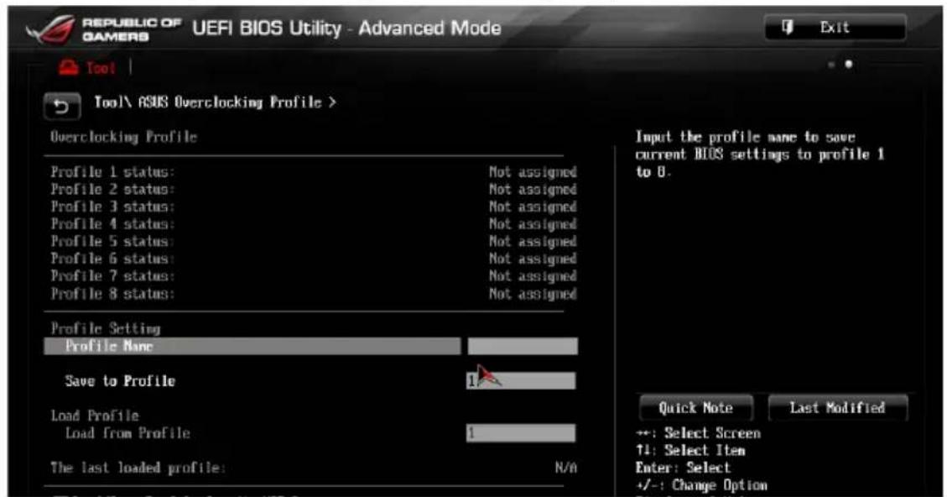Select the Profile 6 status row
947x497 pixels.
[314, 259]
